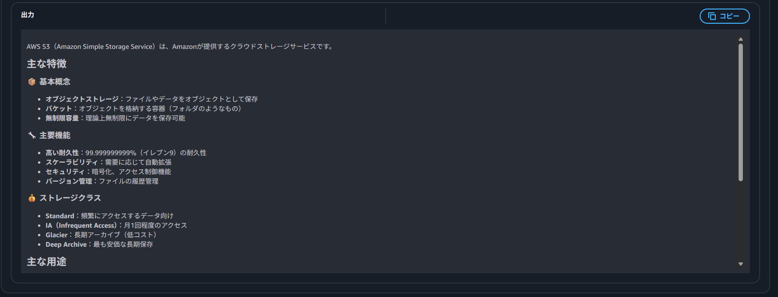Click the money bag emoji beside ストレージクラス

[x=31, y=197]
